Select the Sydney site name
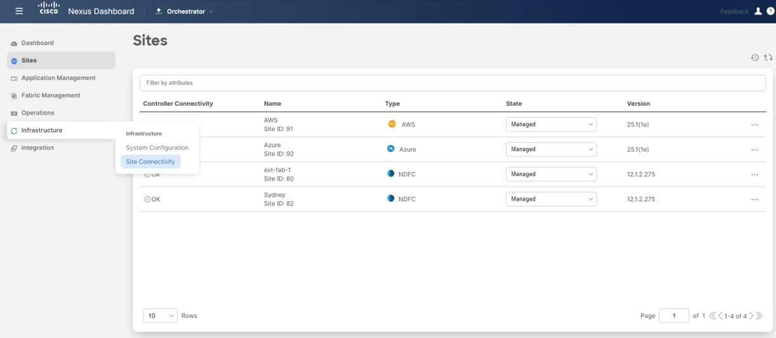This screenshot has width=776, height=338. [275, 195]
